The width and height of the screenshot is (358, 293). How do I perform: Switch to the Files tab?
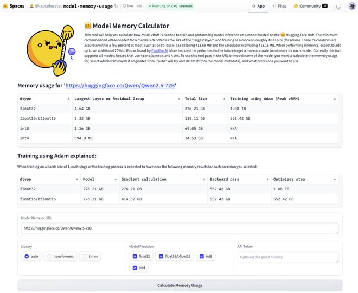click(278, 6)
